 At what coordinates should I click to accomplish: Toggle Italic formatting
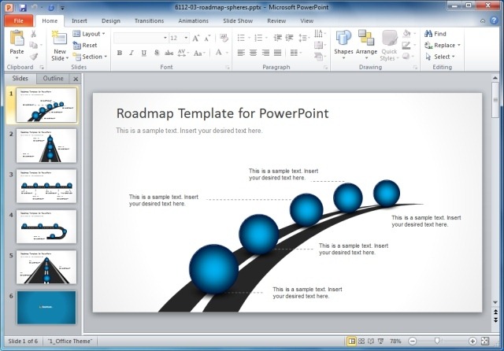132,53
